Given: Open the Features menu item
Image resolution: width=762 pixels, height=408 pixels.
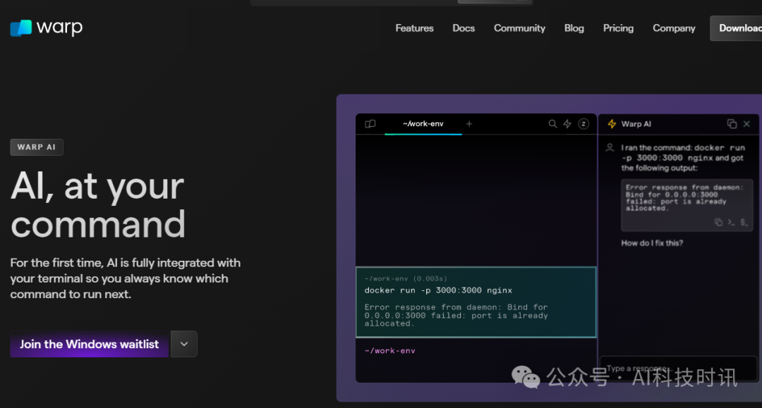Looking at the screenshot, I should point(414,28).
